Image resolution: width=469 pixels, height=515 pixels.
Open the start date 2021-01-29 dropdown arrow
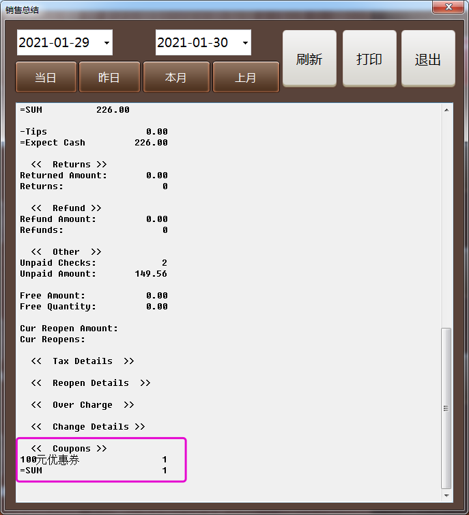click(x=106, y=43)
